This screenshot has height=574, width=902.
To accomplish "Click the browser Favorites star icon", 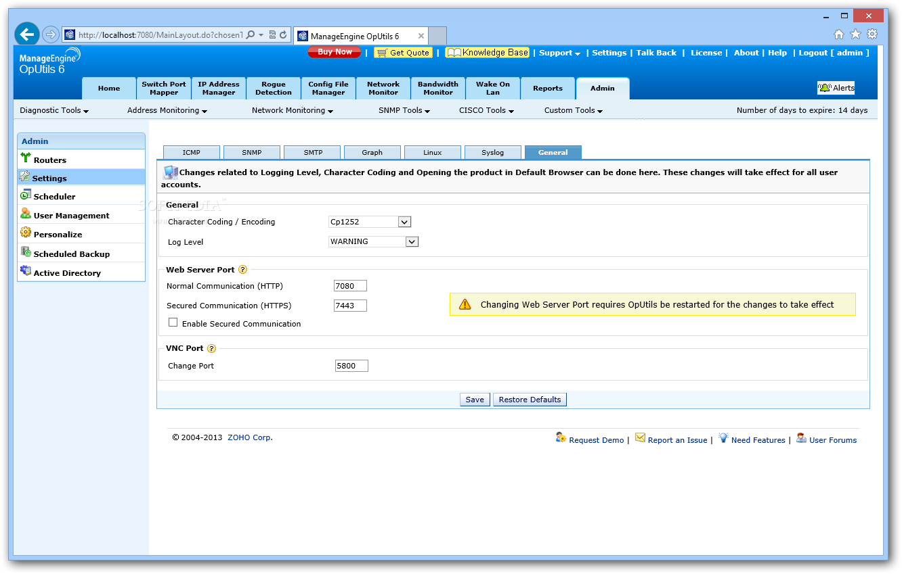I will tap(855, 34).
